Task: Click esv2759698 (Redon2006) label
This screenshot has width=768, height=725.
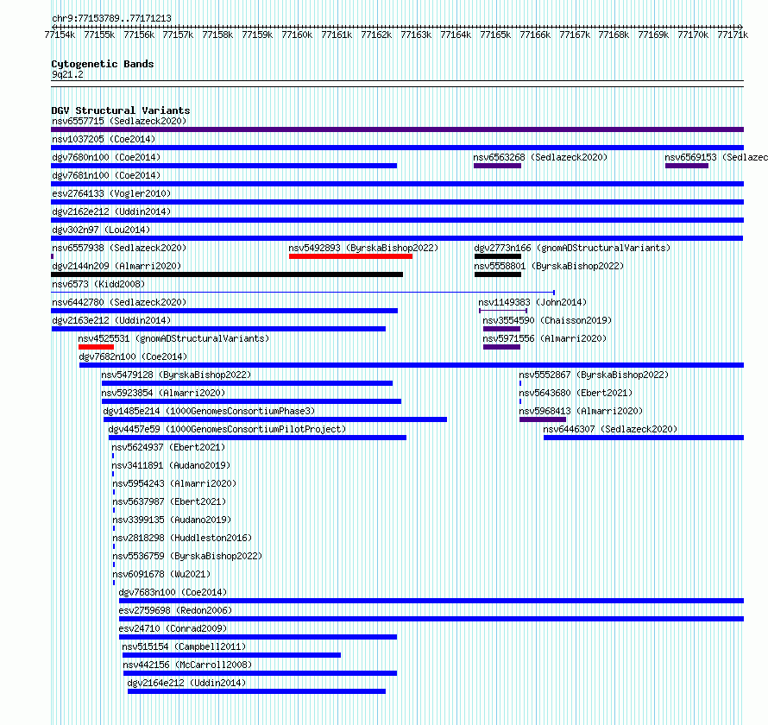Action: point(175,610)
